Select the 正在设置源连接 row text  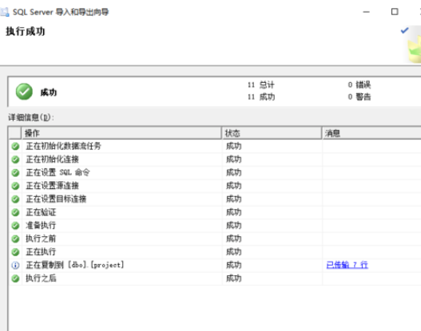click(x=53, y=186)
